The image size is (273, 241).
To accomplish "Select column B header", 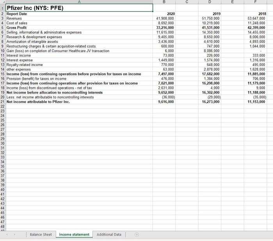I will click(x=164, y=2).
